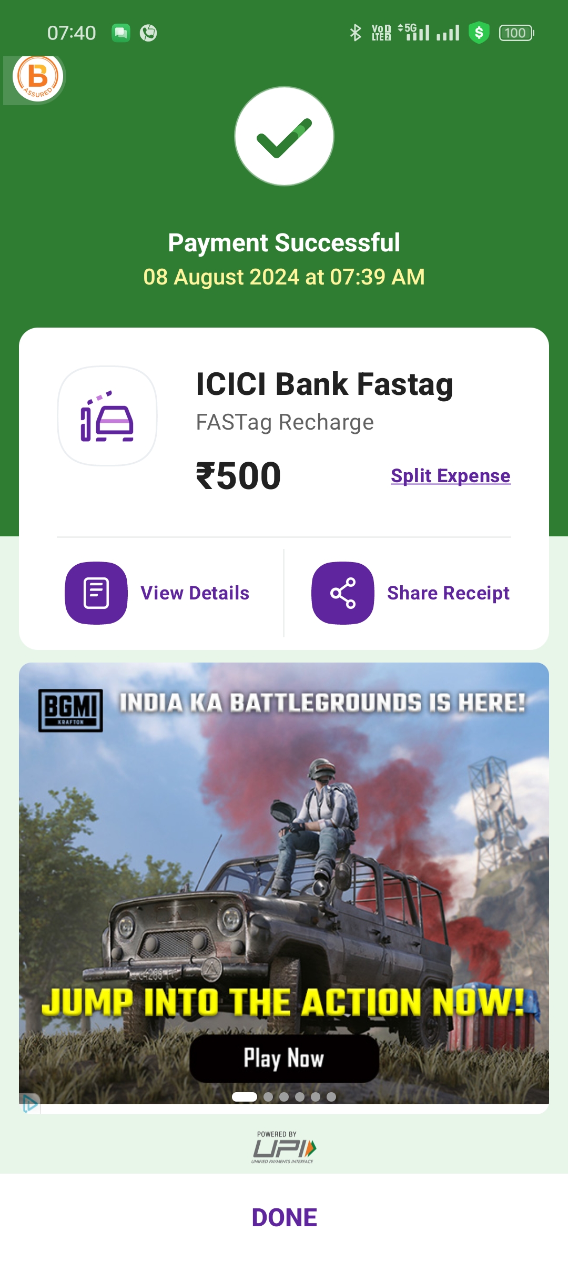
Task: Open the BGMI Krafton logo
Action: (70, 710)
